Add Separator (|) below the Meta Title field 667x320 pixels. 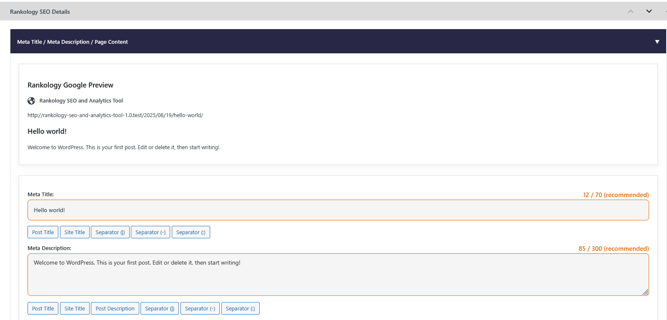tap(110, 232)
